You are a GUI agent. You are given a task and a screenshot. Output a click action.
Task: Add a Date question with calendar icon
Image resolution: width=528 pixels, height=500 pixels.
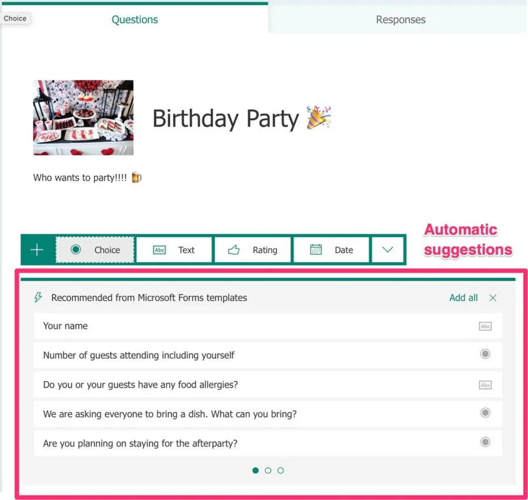(x=331, y=250)
